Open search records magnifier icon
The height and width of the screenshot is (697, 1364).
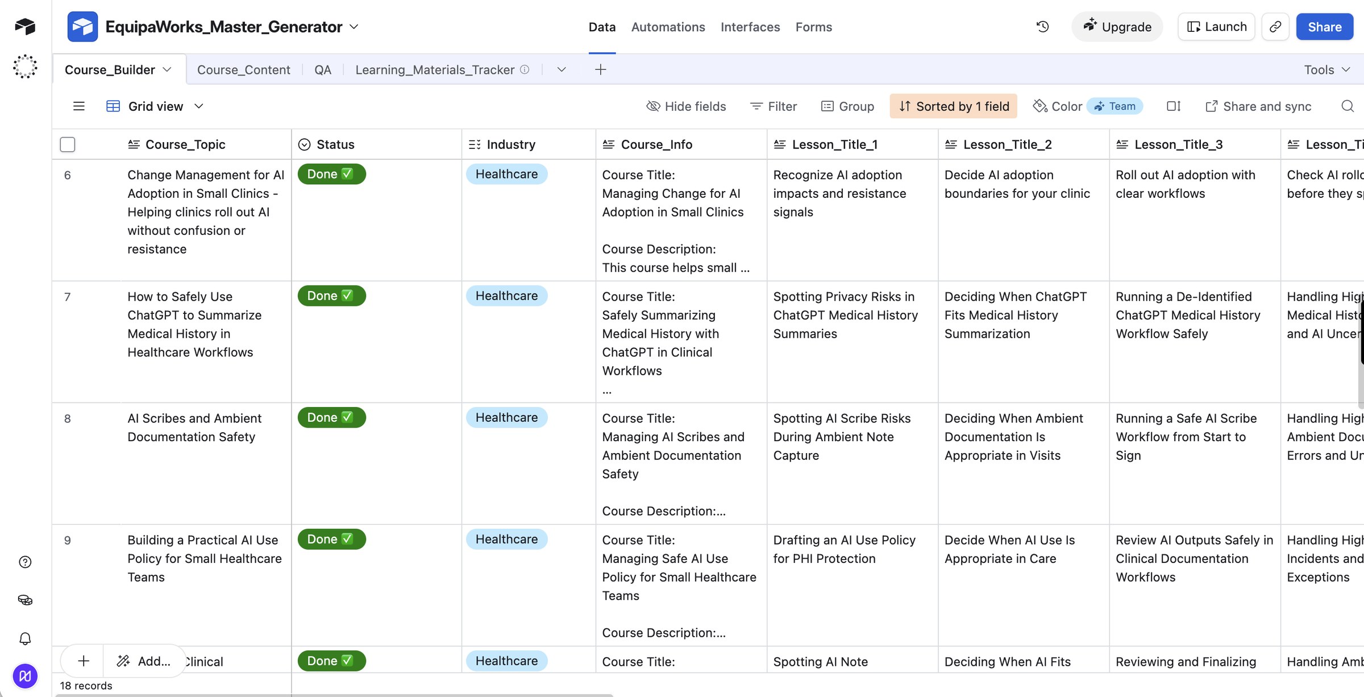click(x=1347, y=106)
